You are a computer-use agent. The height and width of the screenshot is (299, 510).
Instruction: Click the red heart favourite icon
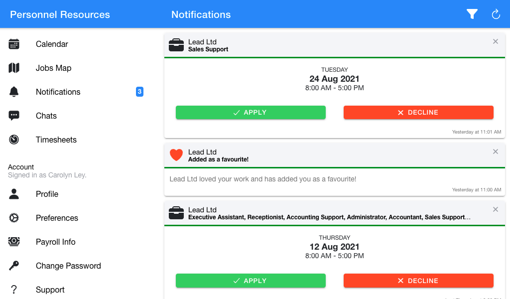[x=176, y=155]
